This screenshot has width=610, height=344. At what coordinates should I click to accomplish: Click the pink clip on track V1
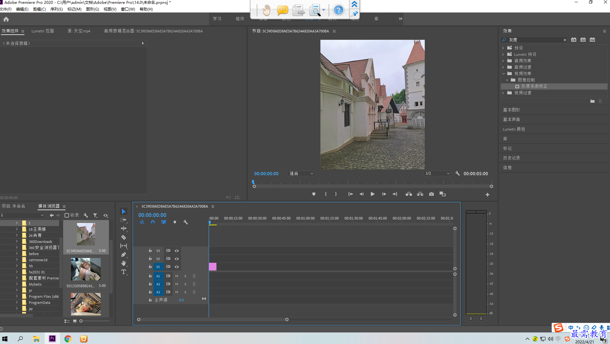[213, 267]
